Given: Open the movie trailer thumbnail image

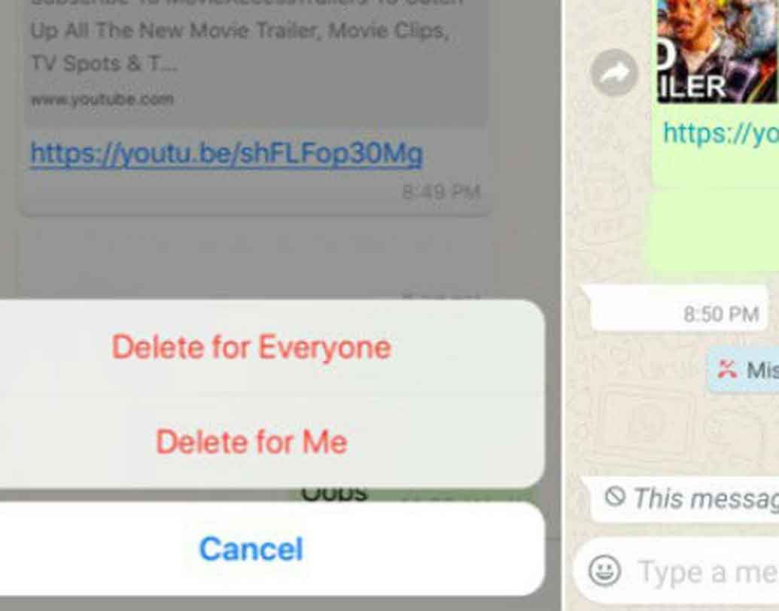Looking at the screenshot, I should click(717, 51).
